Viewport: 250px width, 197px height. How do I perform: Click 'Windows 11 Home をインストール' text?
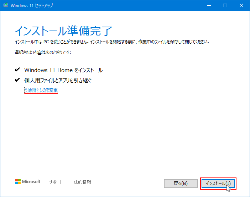coord(63,70)
